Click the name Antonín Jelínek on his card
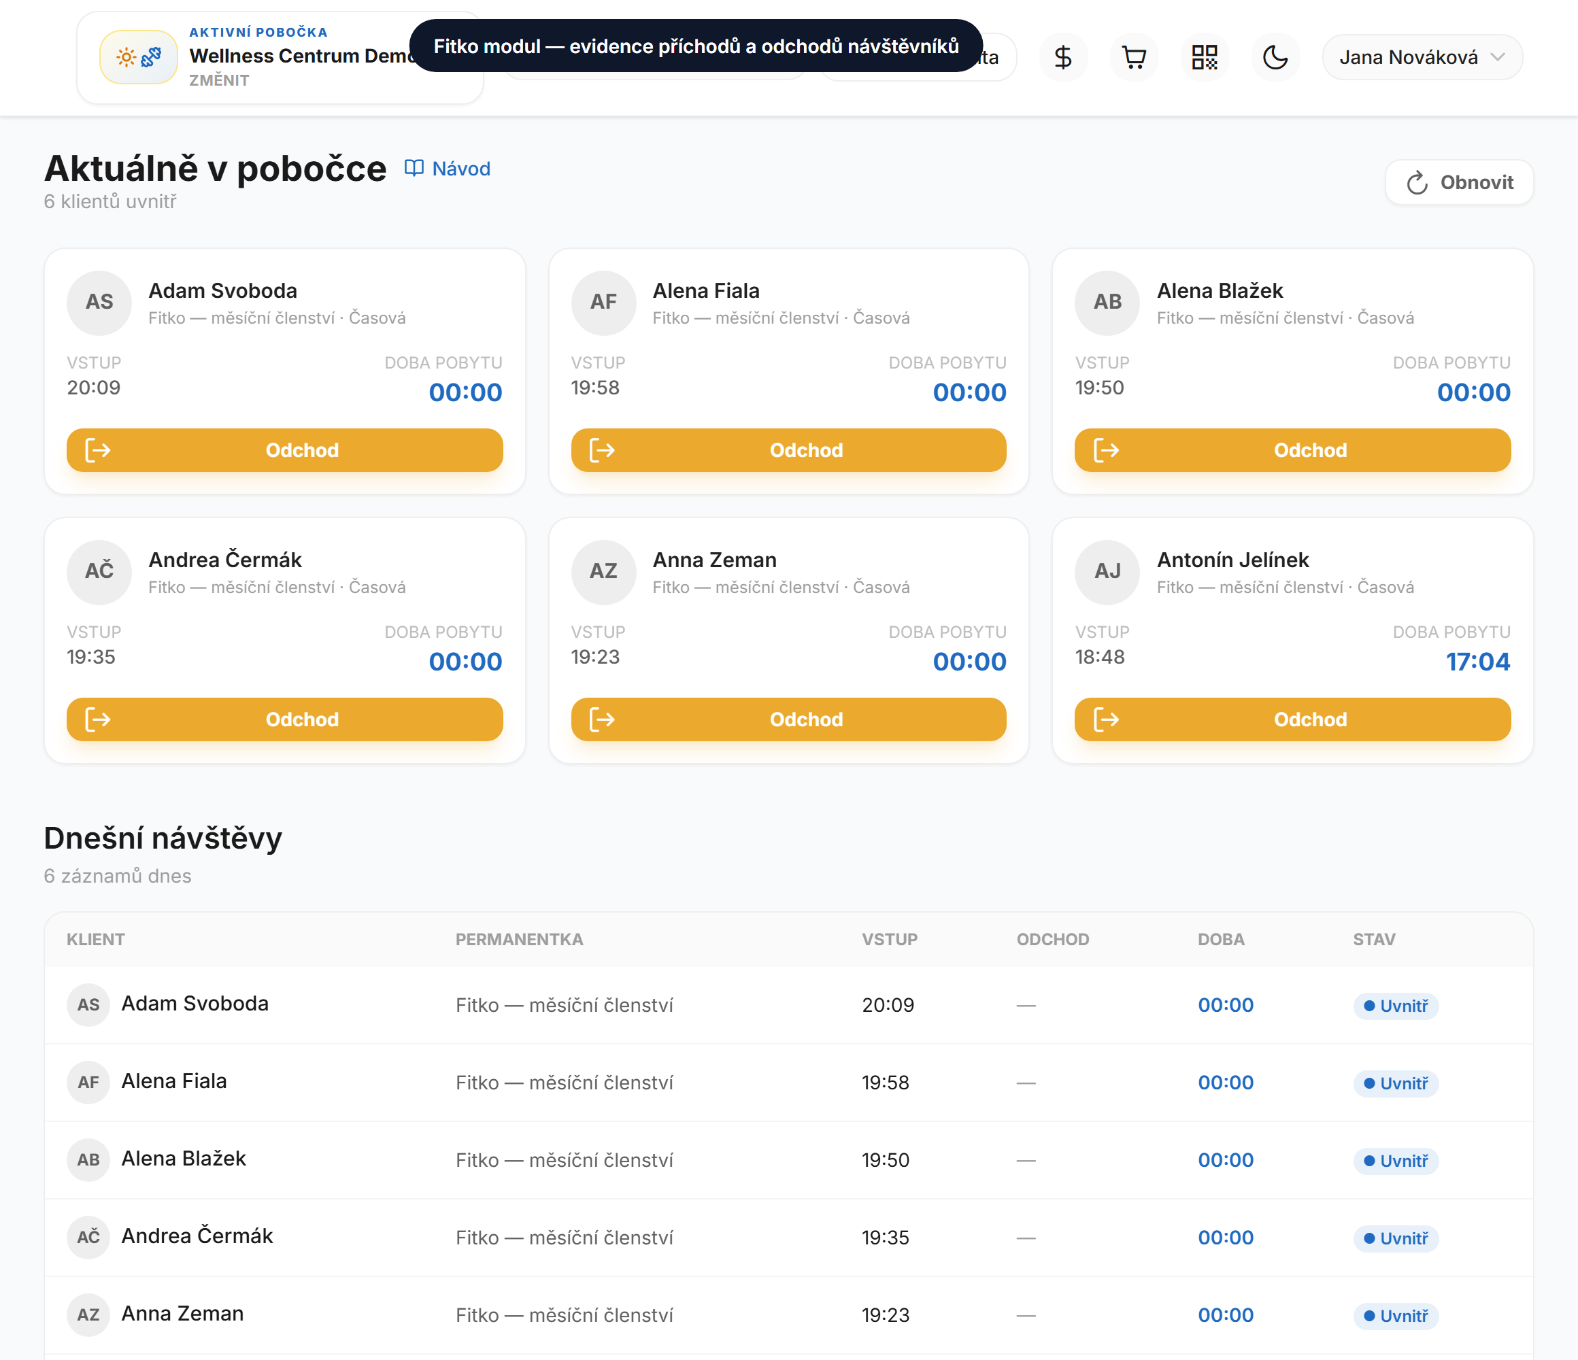Image resolution: width=1578 pixels, height=1360 pixels. pyautogui.click(x=1233, y=560)
